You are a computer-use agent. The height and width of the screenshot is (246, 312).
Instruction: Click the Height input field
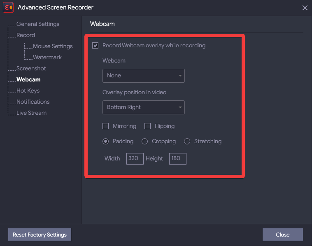178,159
